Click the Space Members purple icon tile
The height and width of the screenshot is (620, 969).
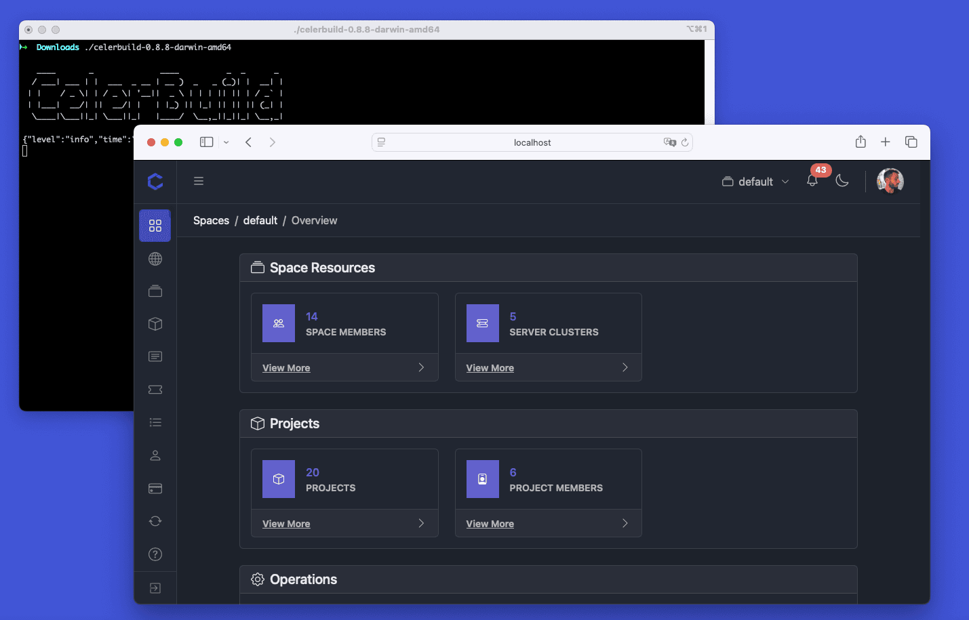(279, 323)
